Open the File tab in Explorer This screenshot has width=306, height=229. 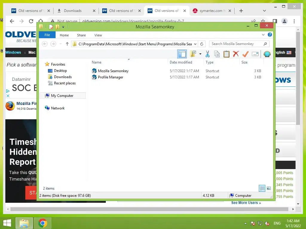[x=47, y=35]
